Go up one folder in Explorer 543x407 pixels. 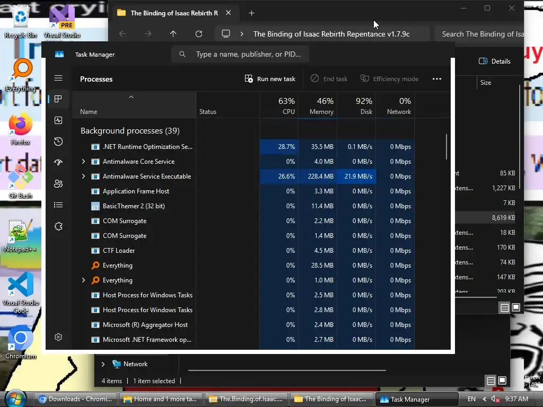(x=173, y=33)
